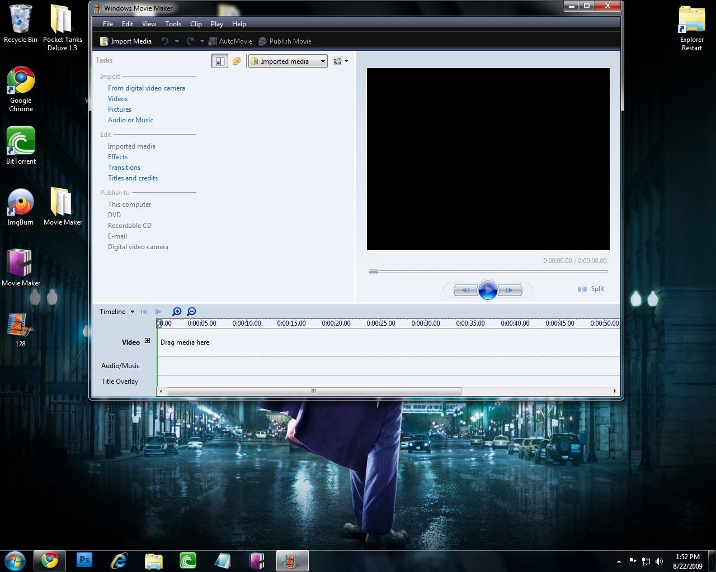Click the Publish Movie toolbar button

click(x=285, y=41)
